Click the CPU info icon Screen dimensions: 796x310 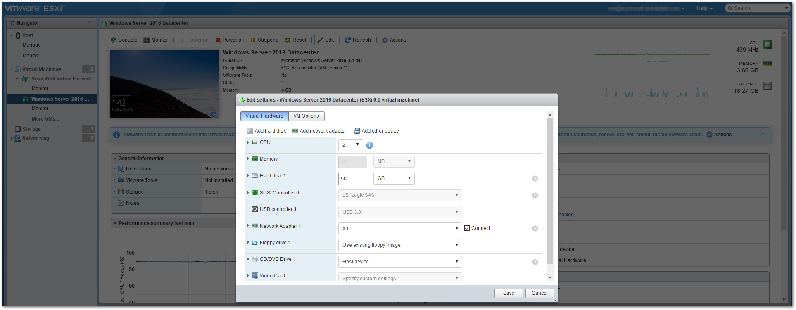coord(370,145)
